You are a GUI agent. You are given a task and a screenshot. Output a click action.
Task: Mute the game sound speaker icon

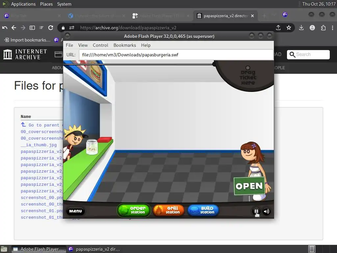267,211
